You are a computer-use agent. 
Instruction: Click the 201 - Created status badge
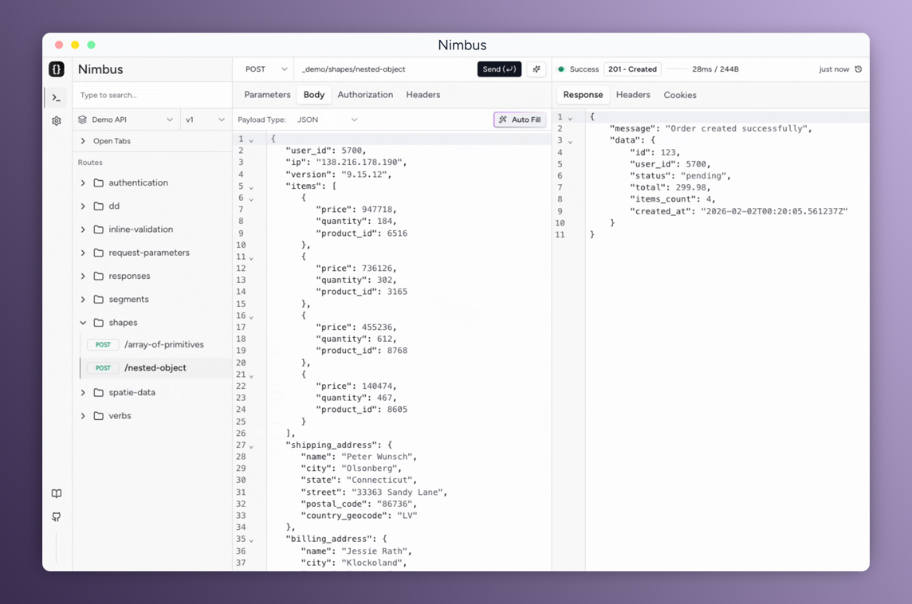tap(632, 69)
